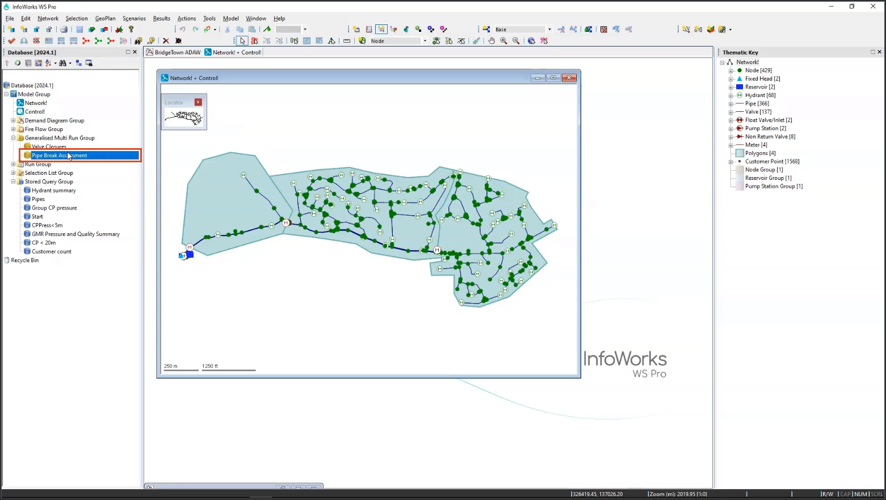Close the Locator mini-map panel

(198, 102)
